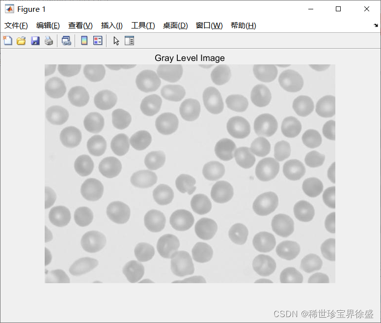Viewport: 381px width, 323px height.
Task: Click the blood cell grayscale image
Action: (190, 174)
